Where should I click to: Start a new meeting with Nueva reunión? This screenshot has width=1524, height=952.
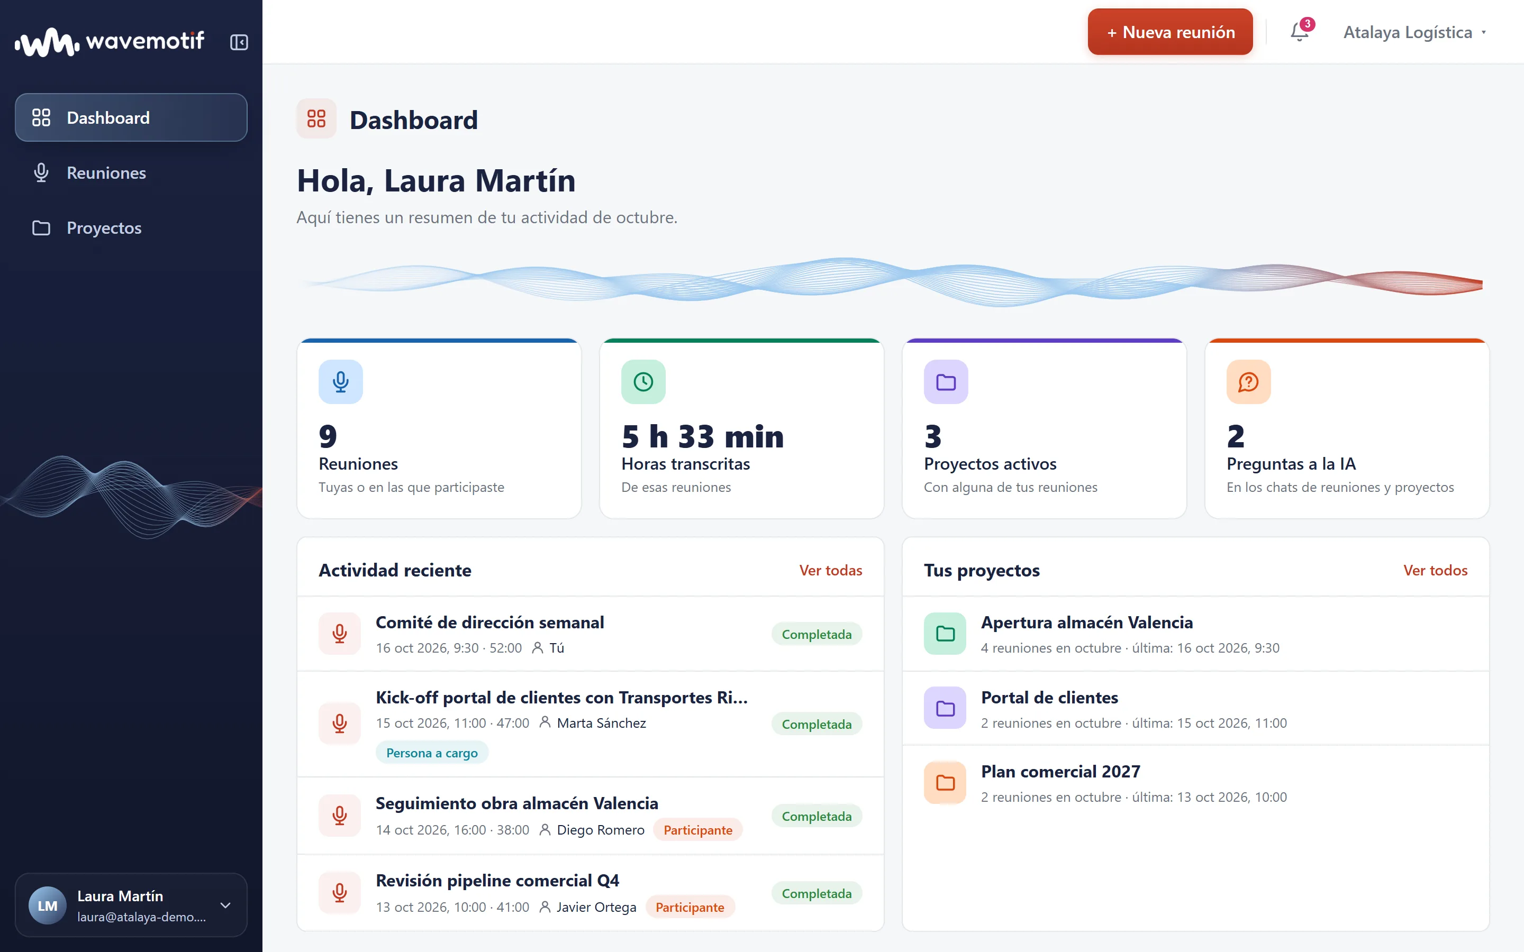click(x=1170, y=32)
